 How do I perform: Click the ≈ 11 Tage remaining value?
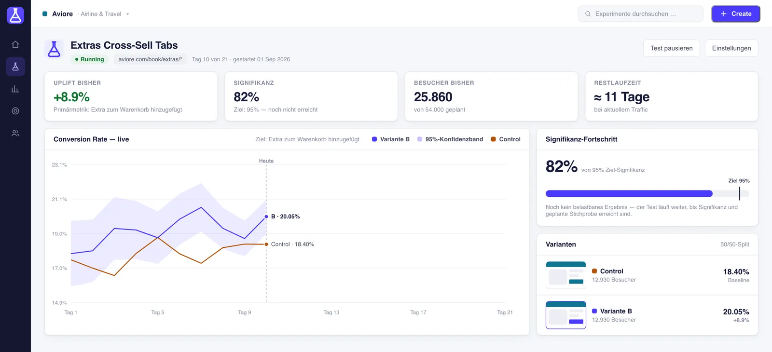pos(622,97)
